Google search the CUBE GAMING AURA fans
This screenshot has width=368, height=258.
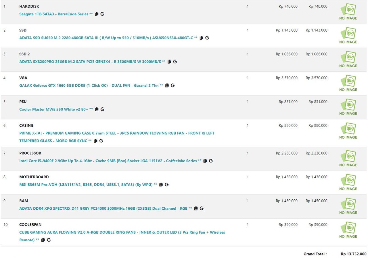[x=49, y=240]
